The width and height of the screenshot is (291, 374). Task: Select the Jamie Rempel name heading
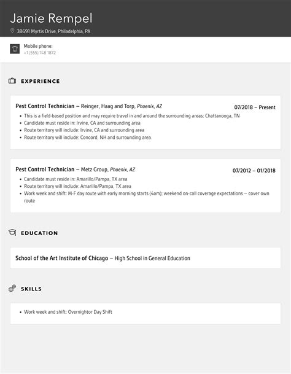coord(51,18)
